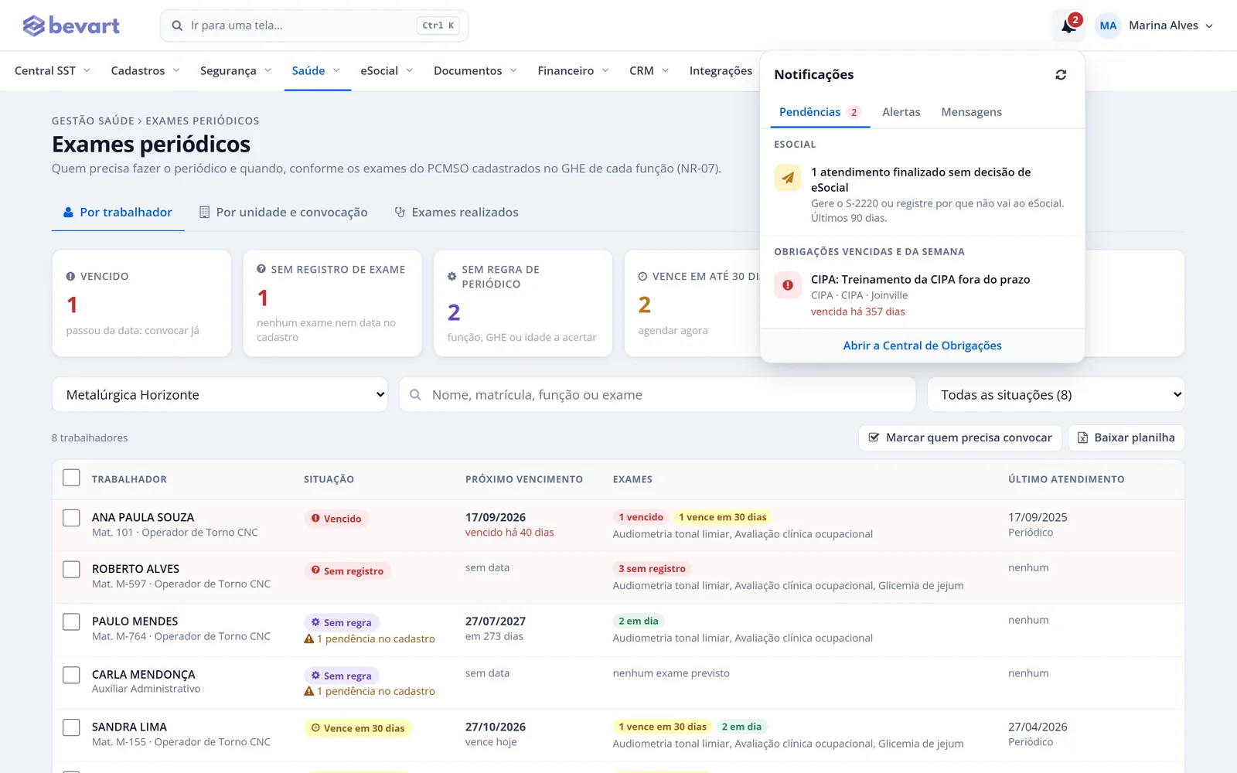Click the Vencido card warning icon
This screenshot has width=1237, height=773.
71,276
